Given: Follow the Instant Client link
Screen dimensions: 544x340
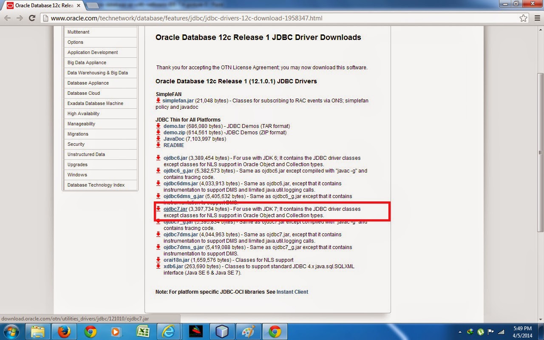Looking at the screenshot, I should (x=292, y=292).
